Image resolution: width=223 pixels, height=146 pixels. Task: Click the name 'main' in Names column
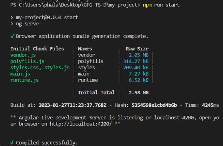point(84,74)
